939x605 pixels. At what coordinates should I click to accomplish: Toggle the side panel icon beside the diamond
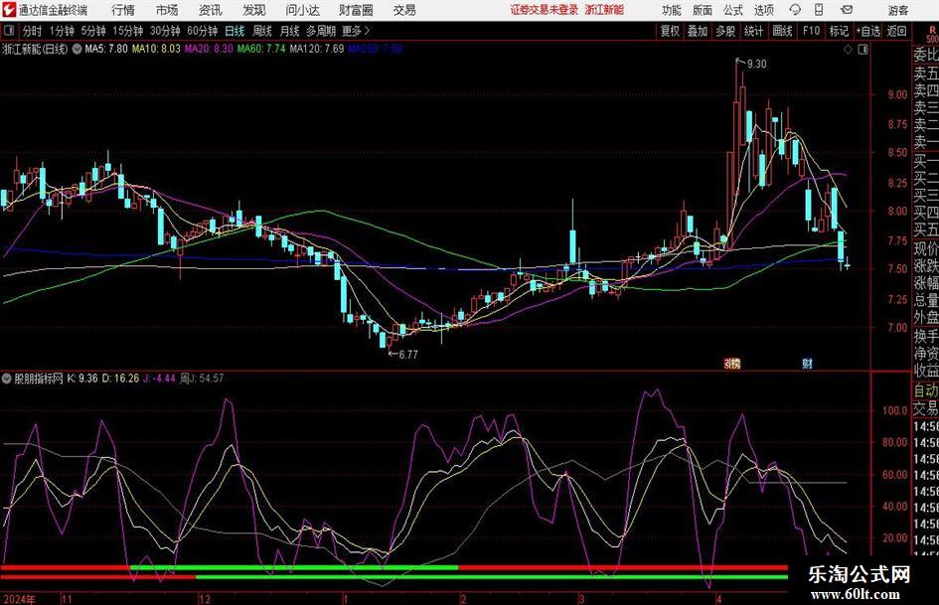point(862,50)
